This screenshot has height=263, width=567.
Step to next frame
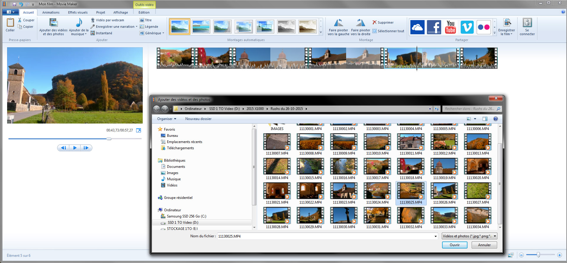click(x=86, y=148)
